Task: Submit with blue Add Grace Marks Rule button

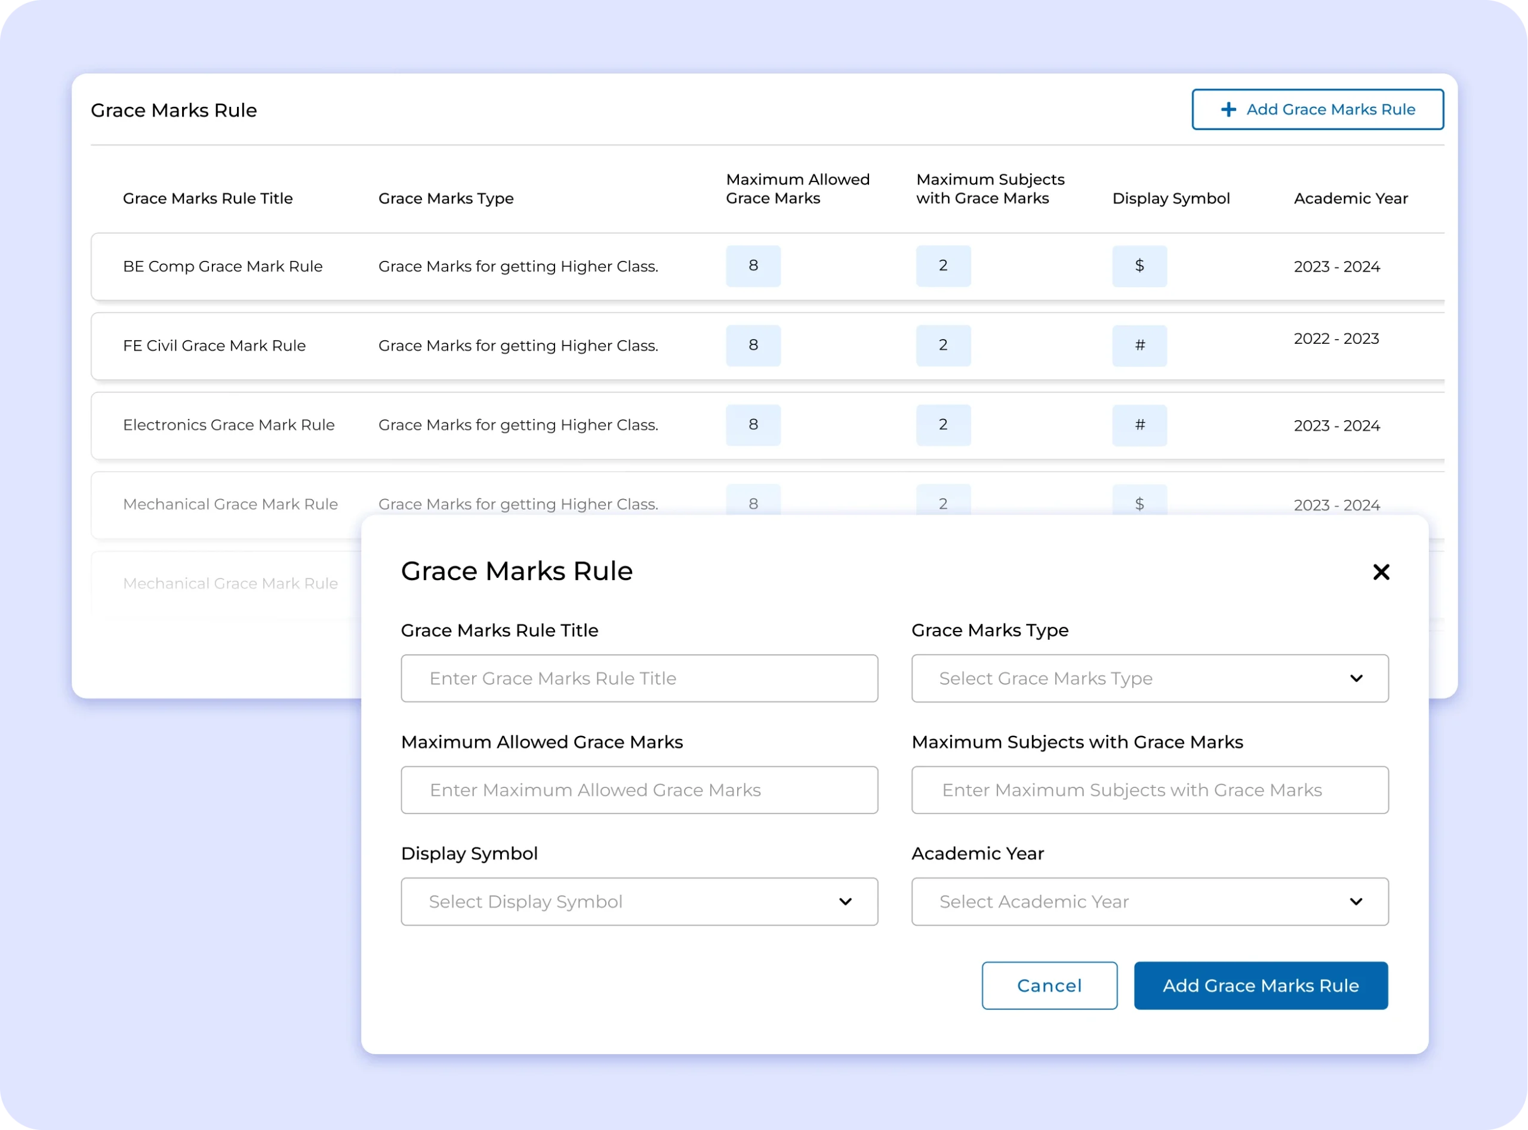Action: (1261, 986)
